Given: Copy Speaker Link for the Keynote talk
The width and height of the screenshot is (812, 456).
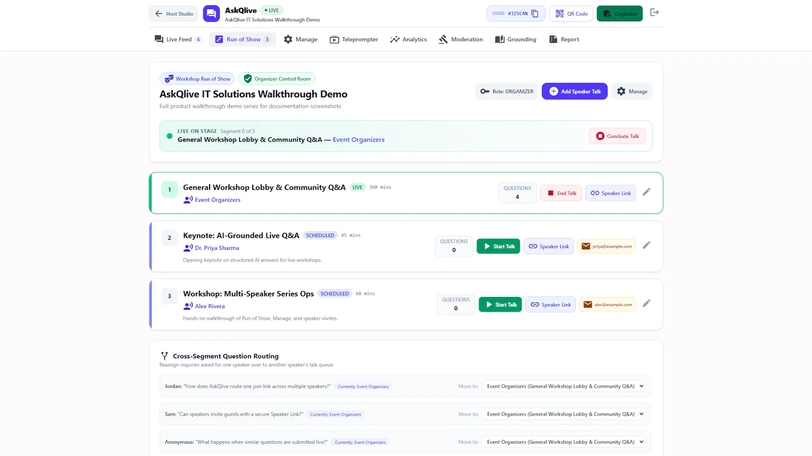Looking at the screenshot, I should click(x=549, y=246).
